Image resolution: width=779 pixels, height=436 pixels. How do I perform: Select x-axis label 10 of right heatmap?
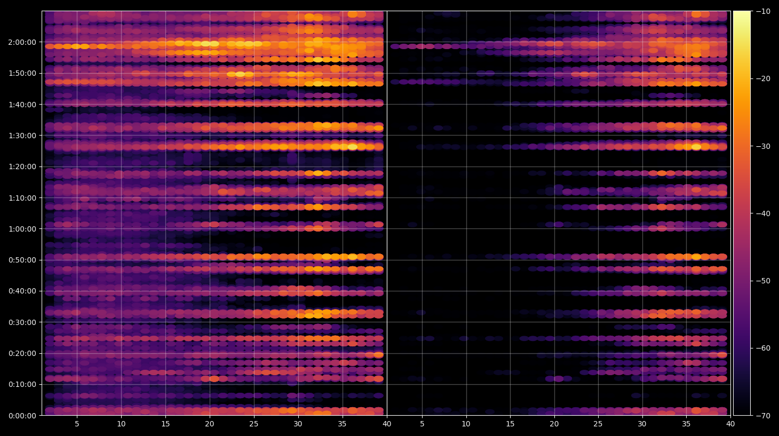466,424
